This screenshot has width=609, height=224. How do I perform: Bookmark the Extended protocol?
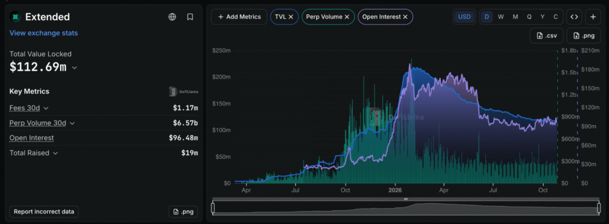(x=190, y=17)
